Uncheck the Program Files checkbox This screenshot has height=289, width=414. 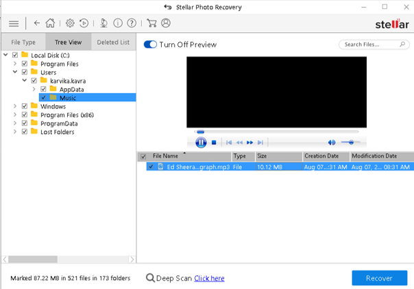point(25,64)
